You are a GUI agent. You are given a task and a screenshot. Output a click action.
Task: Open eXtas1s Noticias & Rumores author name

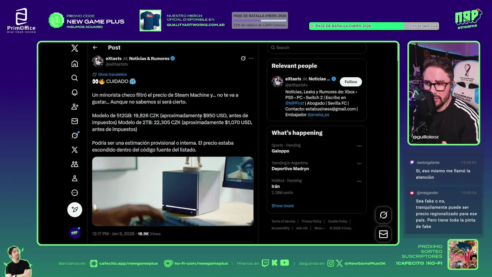click(x=138, y=58)
